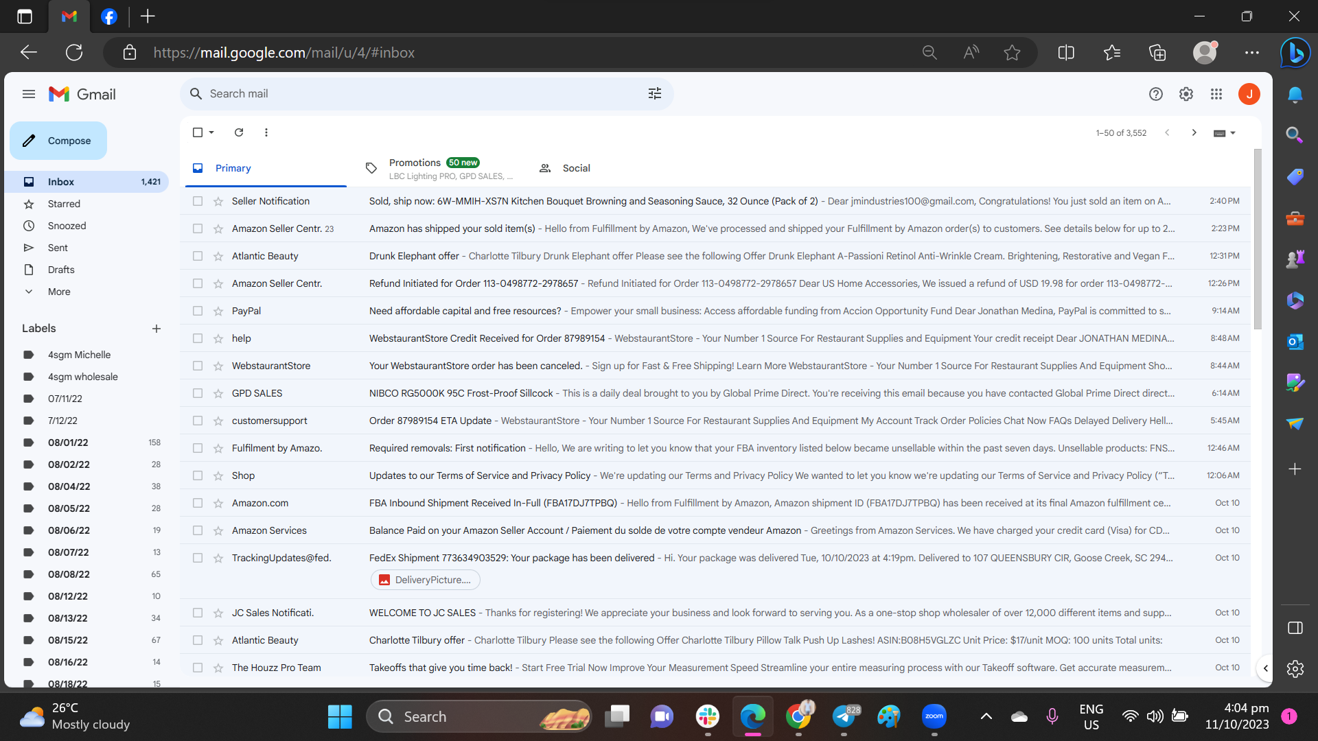Open Edge sidebar tools briefcase icon
Viewport: 1318px width, 741px height.
1295,218
